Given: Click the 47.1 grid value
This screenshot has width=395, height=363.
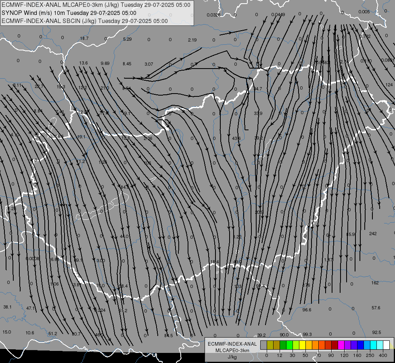Looking at the screenshot, I should 31,308.
